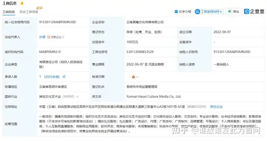Click the 100万元 registered capital value
Image resolution: width=267 pixels, height=141 pixels.
point(132,42)
